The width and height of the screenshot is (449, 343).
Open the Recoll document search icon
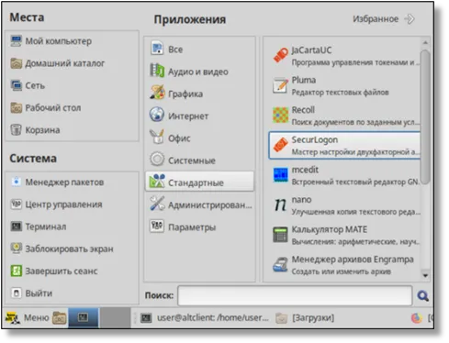tap(280, 116)
